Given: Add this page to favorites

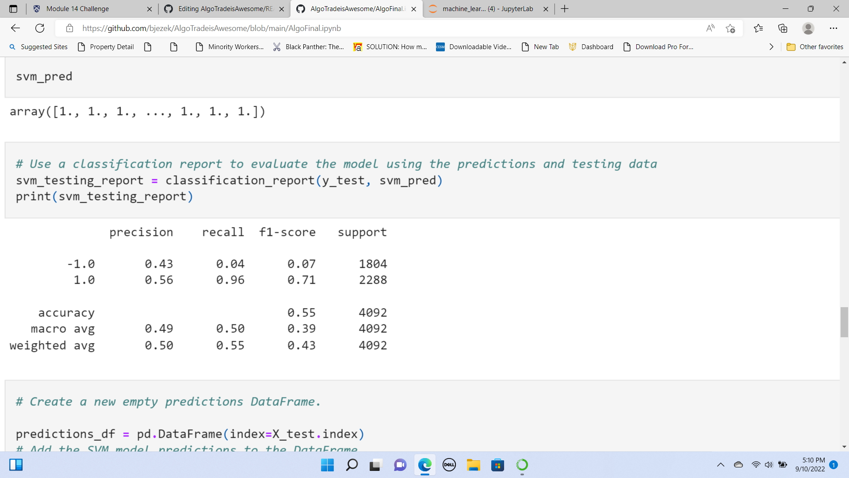Looking at the screenshot, I should tap(730, 28).
